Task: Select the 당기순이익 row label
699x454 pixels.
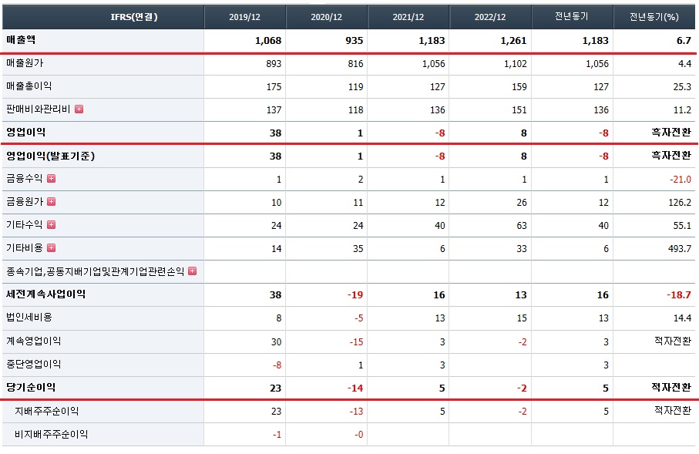Action: click(31, 387)
